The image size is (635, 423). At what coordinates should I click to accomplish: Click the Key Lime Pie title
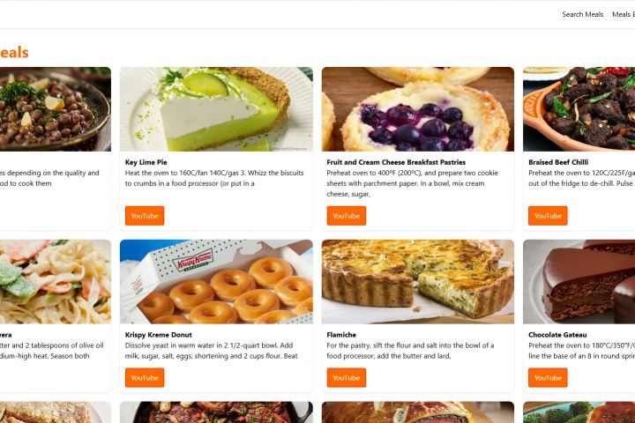146,162
